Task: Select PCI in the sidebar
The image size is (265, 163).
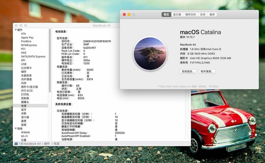Action: [x=23, y=49]
